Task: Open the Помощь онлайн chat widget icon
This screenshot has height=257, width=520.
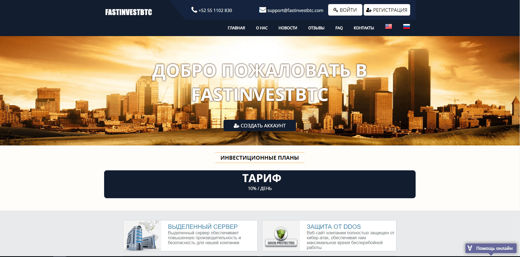Action: click(469, 248)
